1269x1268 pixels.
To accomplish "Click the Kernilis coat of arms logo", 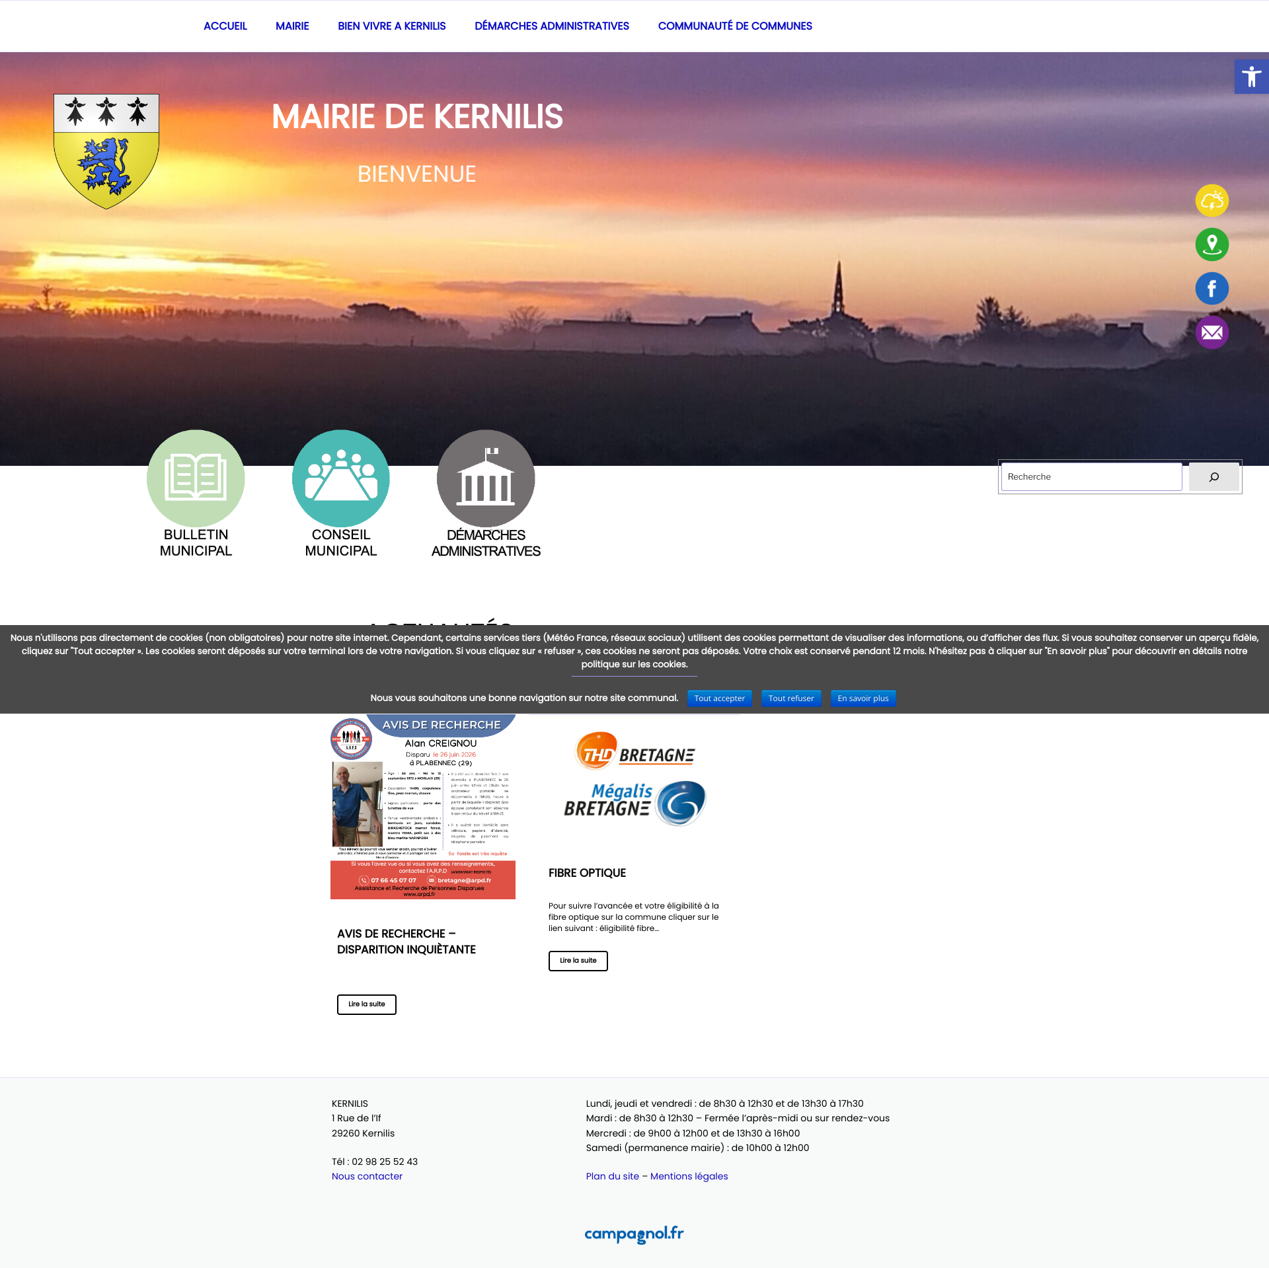I will point(106,151).
